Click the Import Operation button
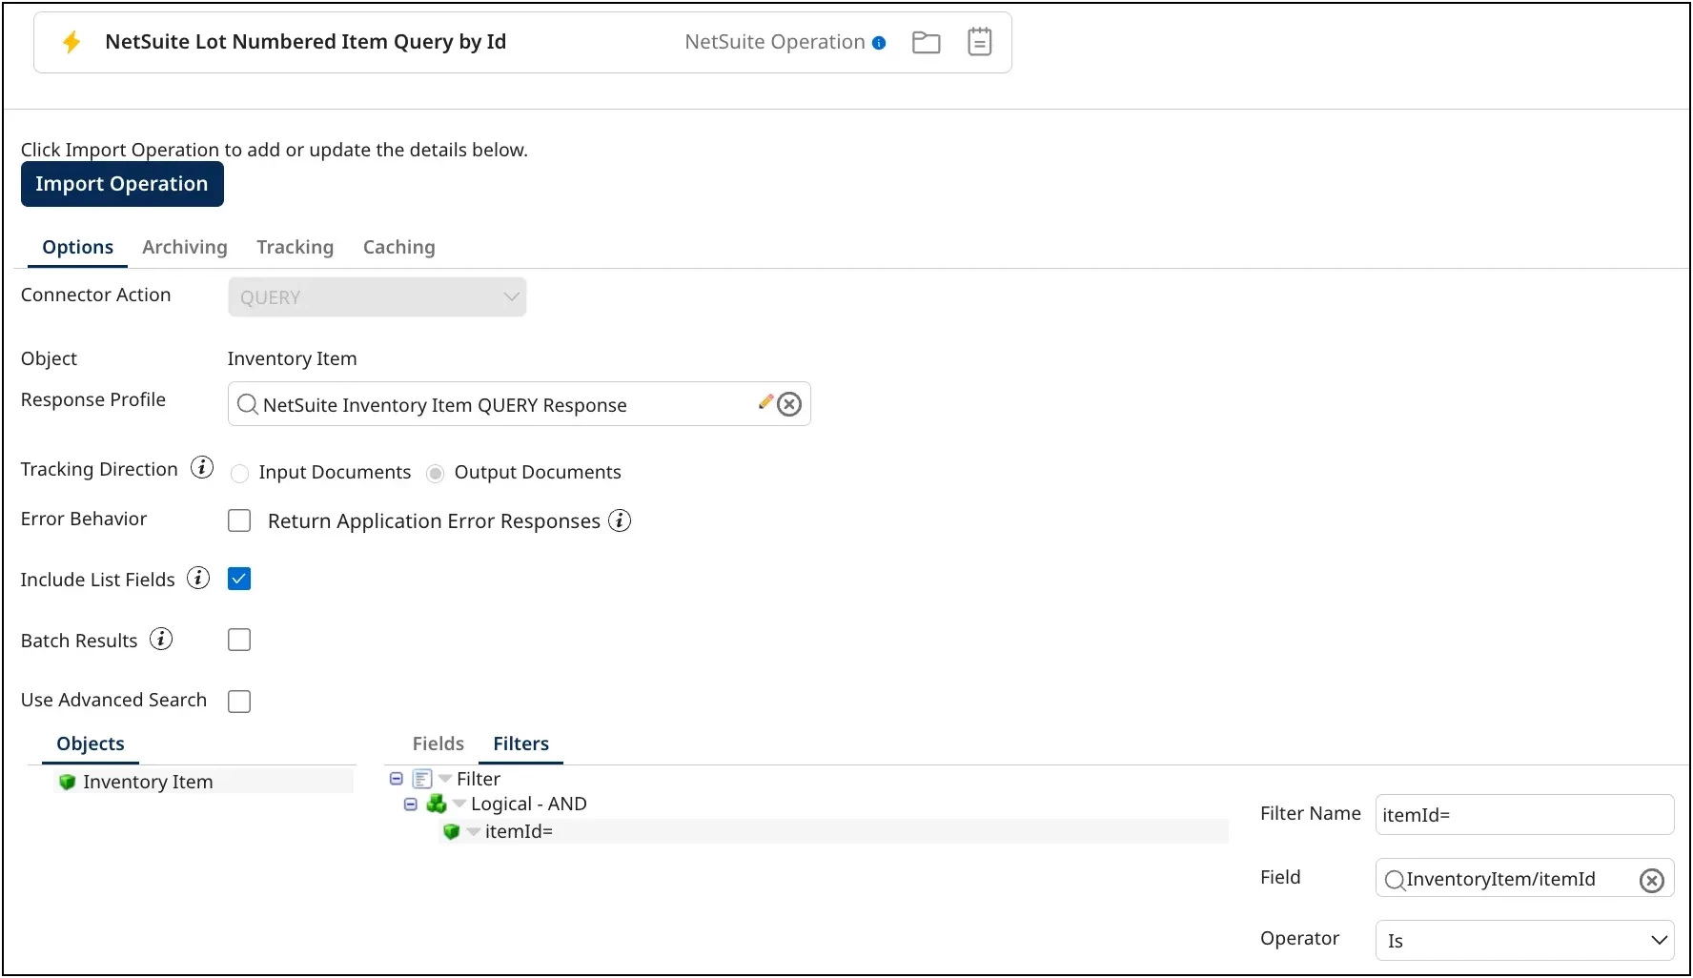The image size is (1693, 978). pyautogui.click(x=121, y=183)
